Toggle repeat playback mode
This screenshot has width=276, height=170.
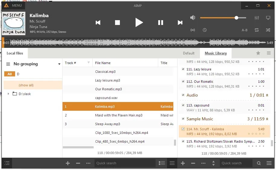[x=257, y=30]
